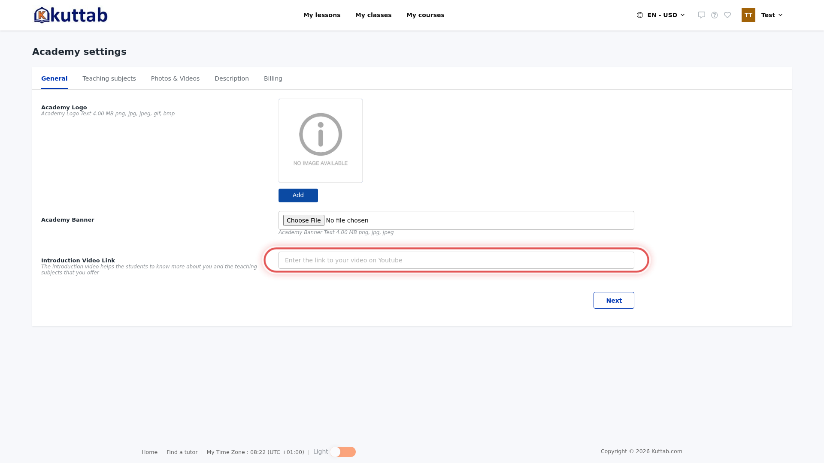Open the messages chat icon
Image resolution: width=824 pixels, height=463 pixels.
coord(702,15)
